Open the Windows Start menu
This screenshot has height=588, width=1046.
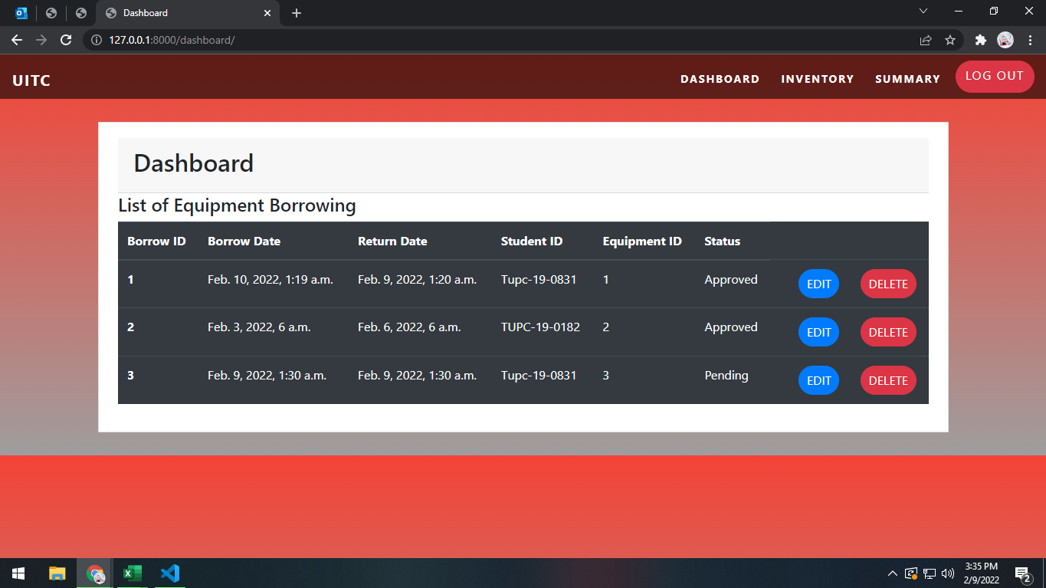[x=18, y=573]
